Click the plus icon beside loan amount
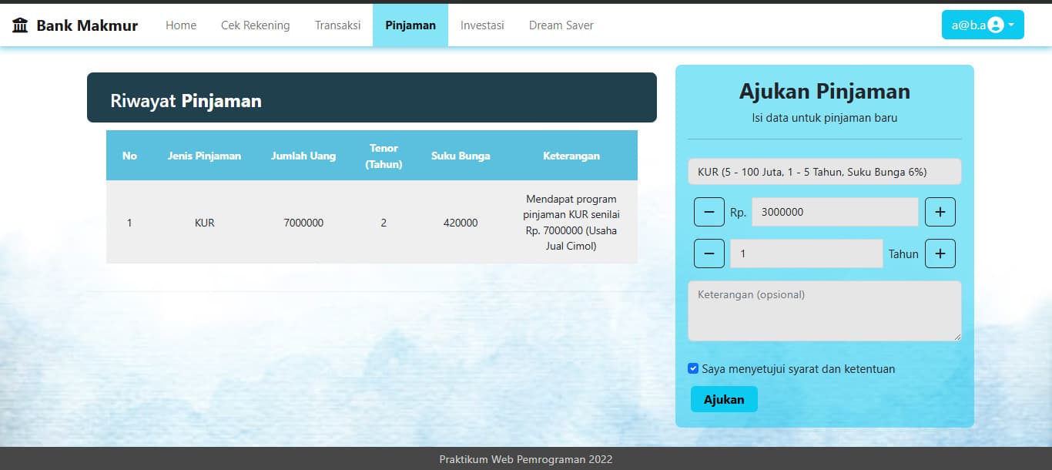This screenshot has height=470, width=1052. 940,211
